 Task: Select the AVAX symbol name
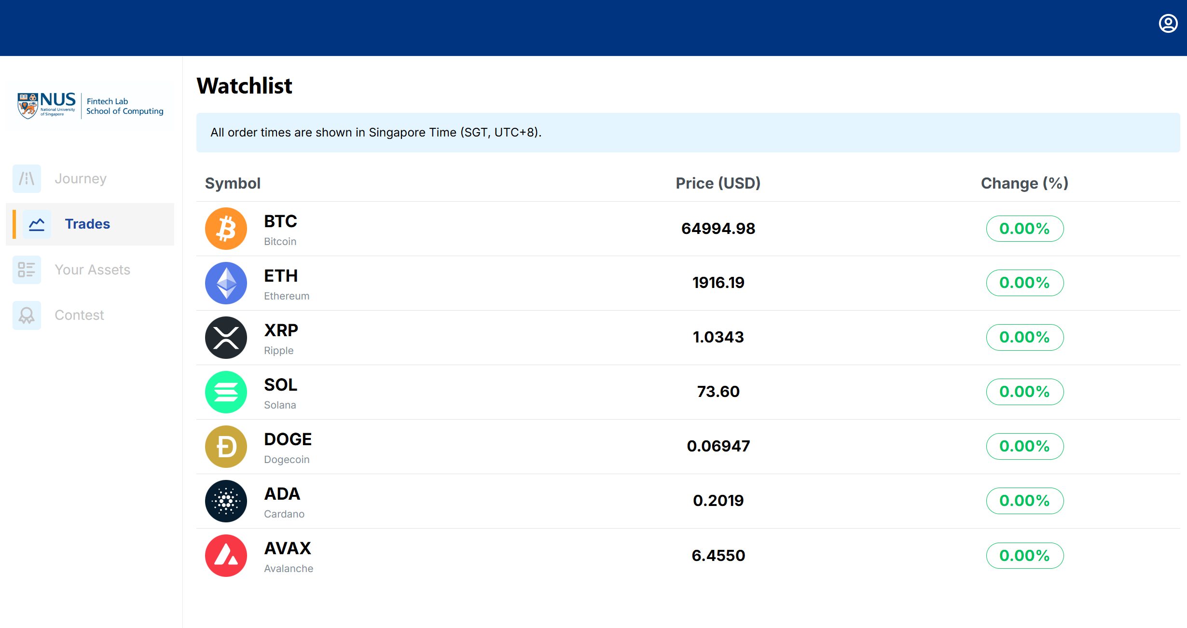click(288, 548)
